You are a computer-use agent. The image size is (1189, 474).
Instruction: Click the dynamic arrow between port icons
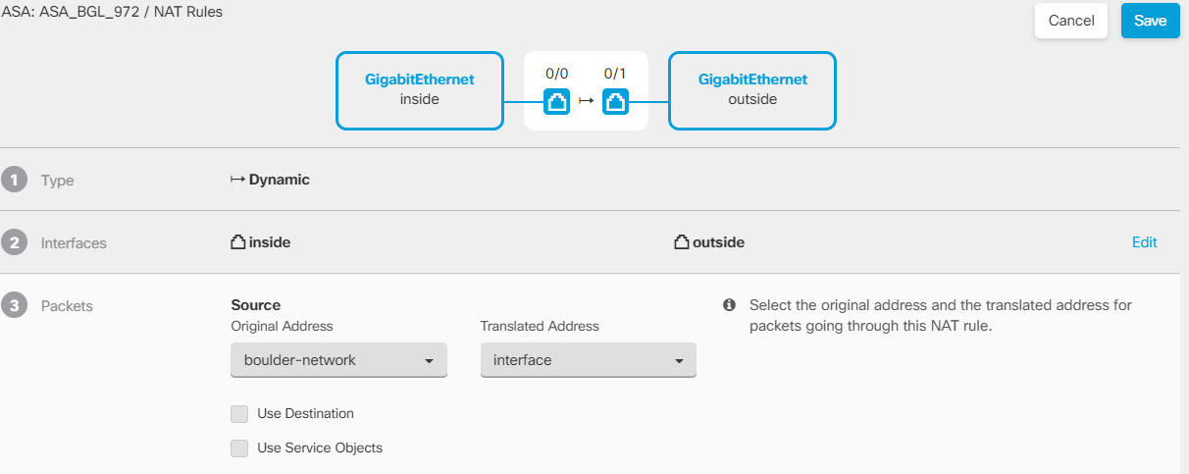586,100
